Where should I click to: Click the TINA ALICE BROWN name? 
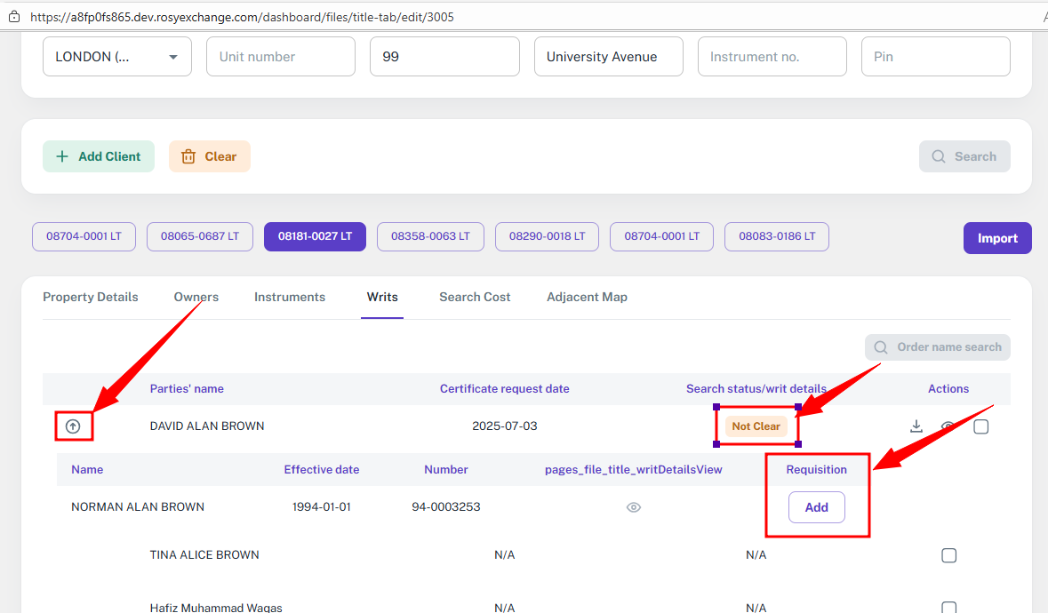(204, 555)
